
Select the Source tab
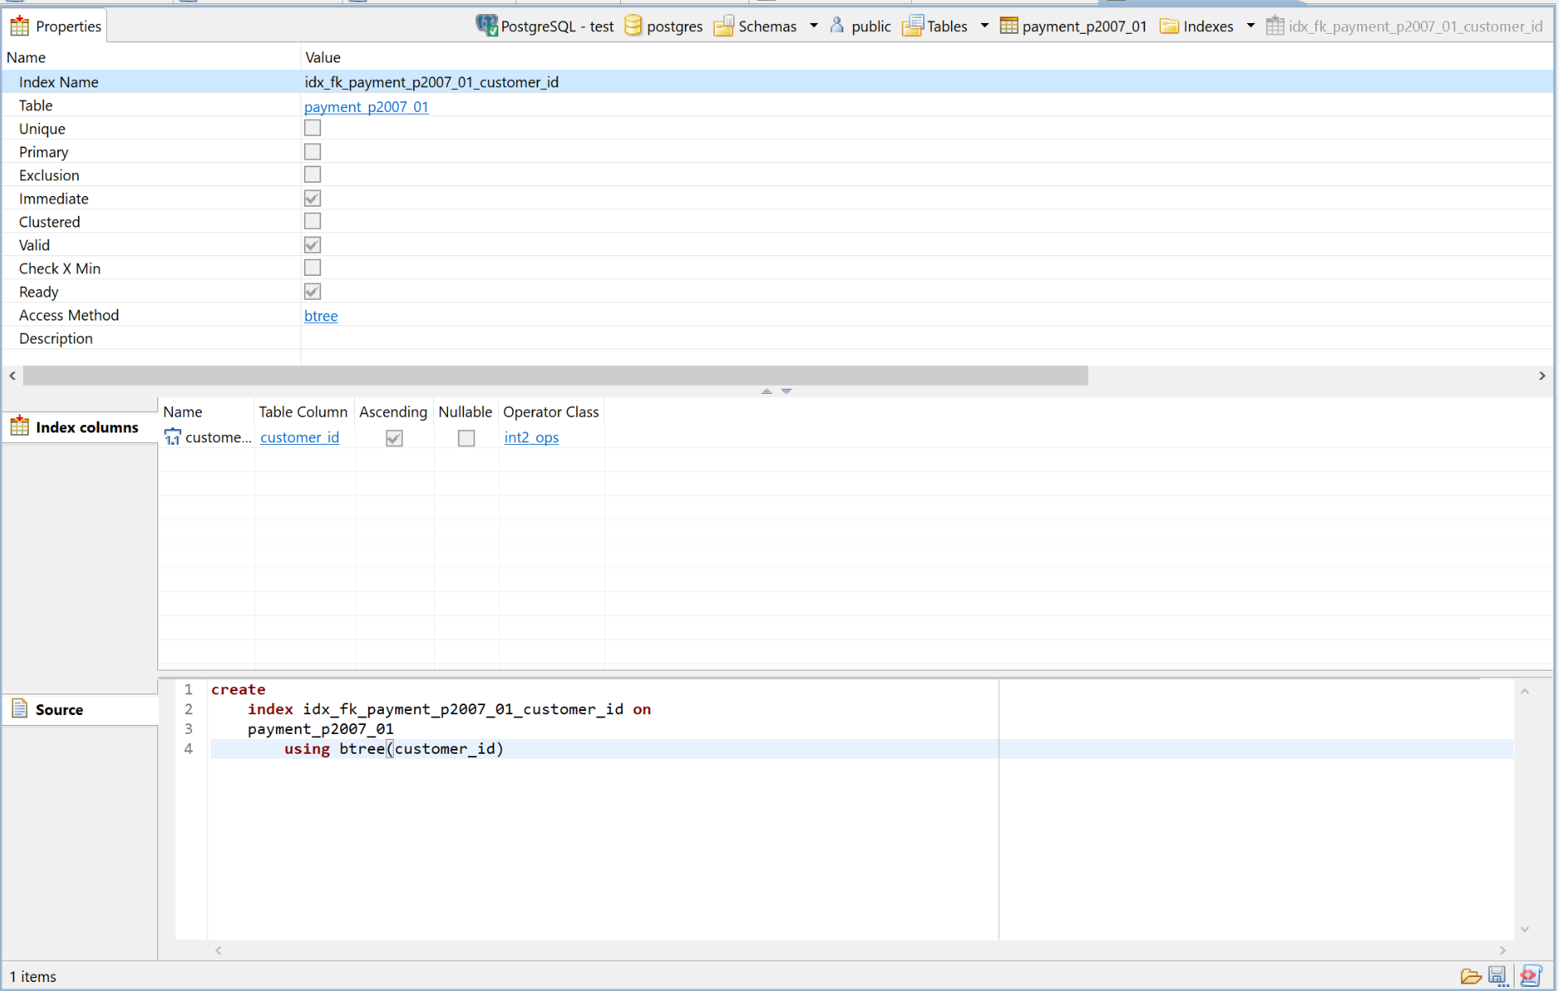51,709
